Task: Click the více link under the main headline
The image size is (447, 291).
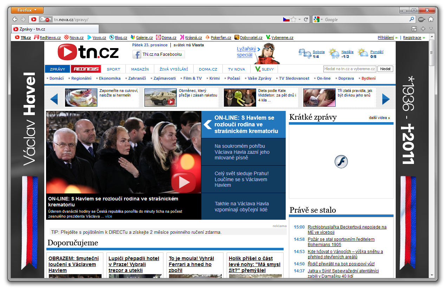Action: (109, 216)
